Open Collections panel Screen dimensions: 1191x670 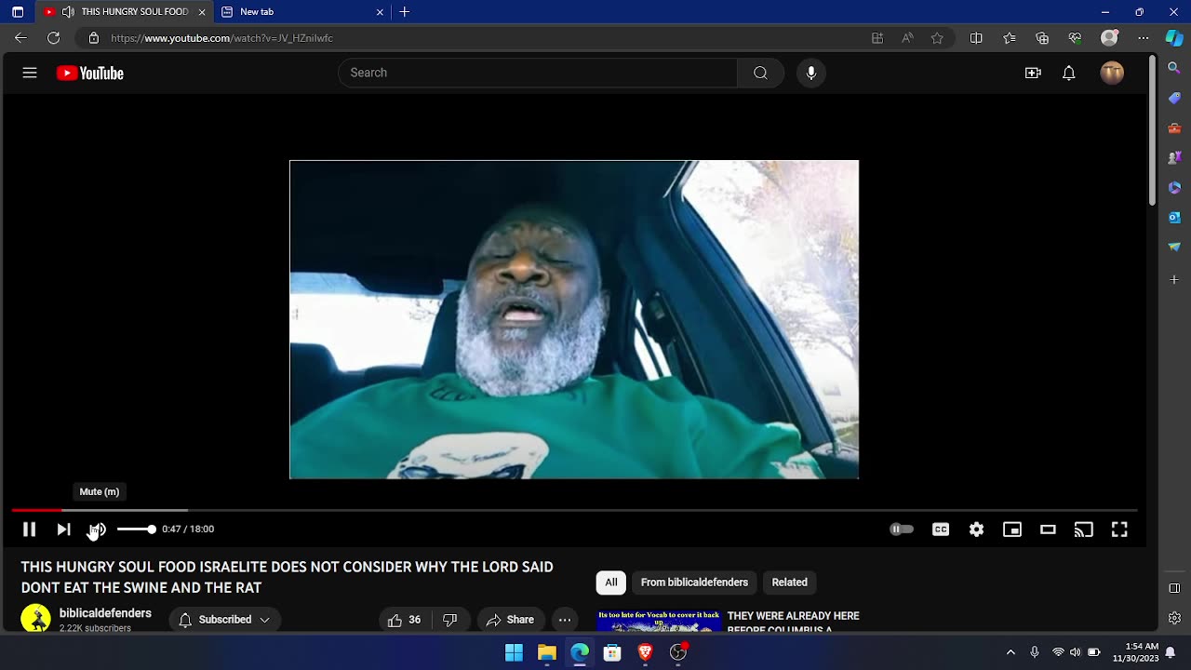click(1042, 38)
